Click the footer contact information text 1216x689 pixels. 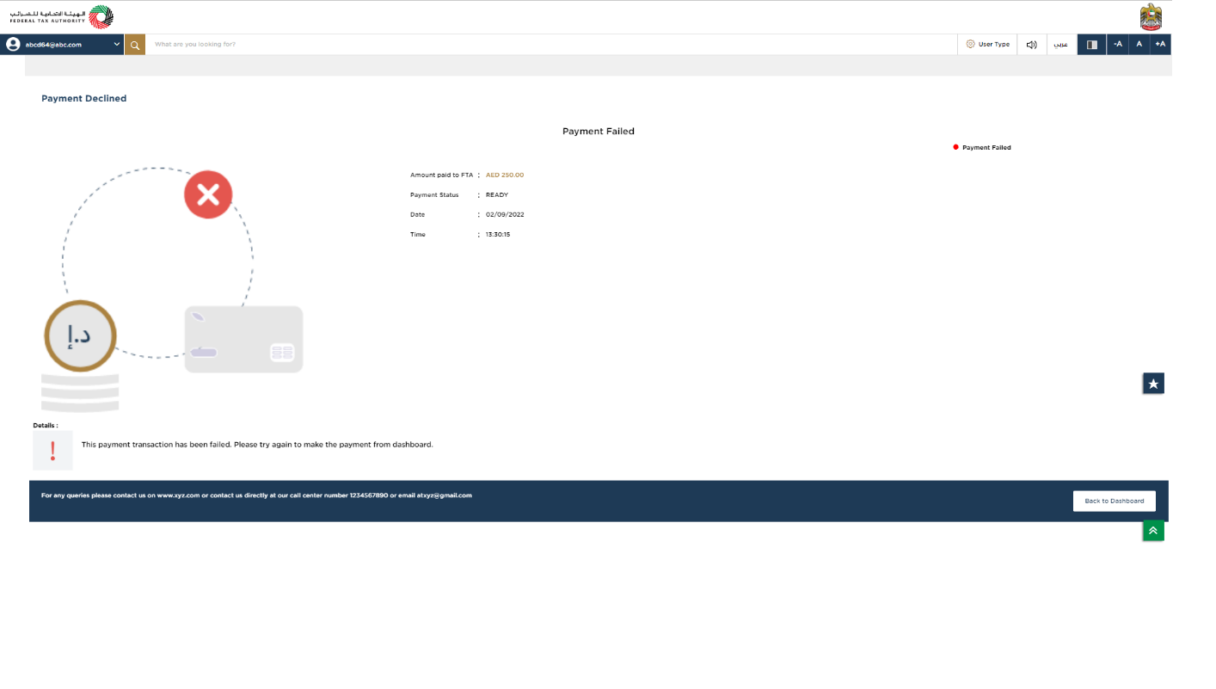click(256, 495)
